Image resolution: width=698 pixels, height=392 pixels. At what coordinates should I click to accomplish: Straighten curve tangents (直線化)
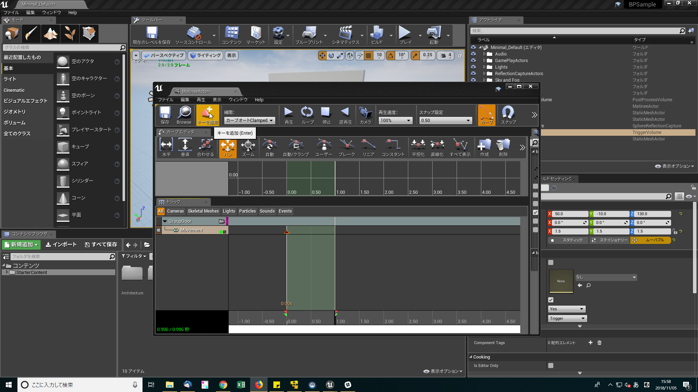[x=437, y=147]
